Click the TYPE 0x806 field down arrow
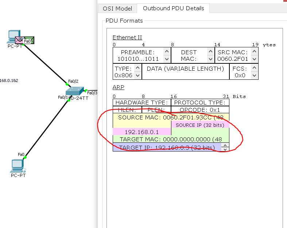 tap(138, 75)
